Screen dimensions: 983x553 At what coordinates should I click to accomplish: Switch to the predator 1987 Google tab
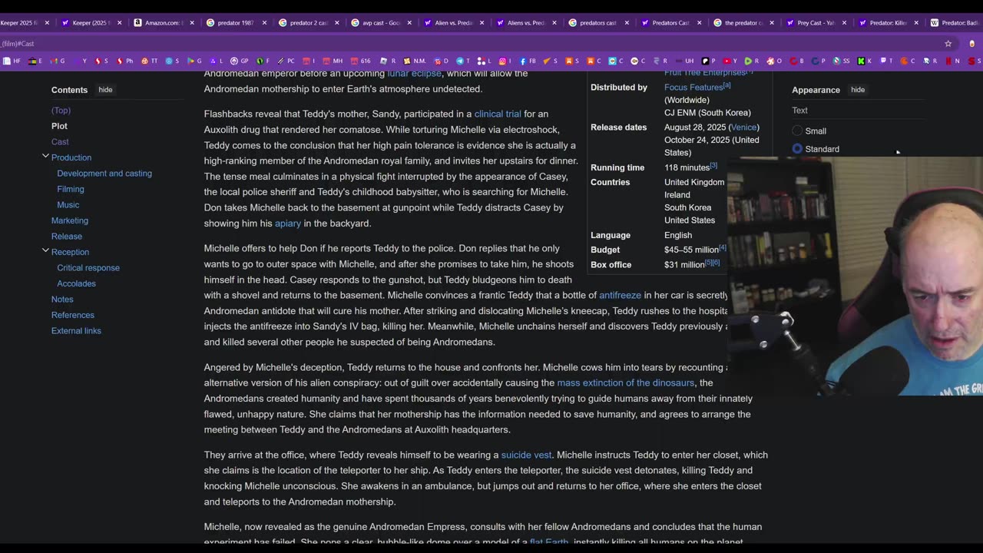coord(234,22)
